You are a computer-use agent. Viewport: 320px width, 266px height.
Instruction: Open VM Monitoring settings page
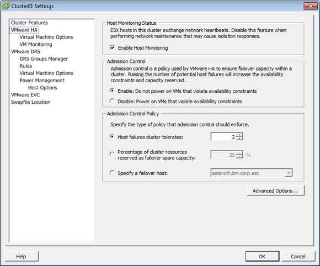coord(36,44)
